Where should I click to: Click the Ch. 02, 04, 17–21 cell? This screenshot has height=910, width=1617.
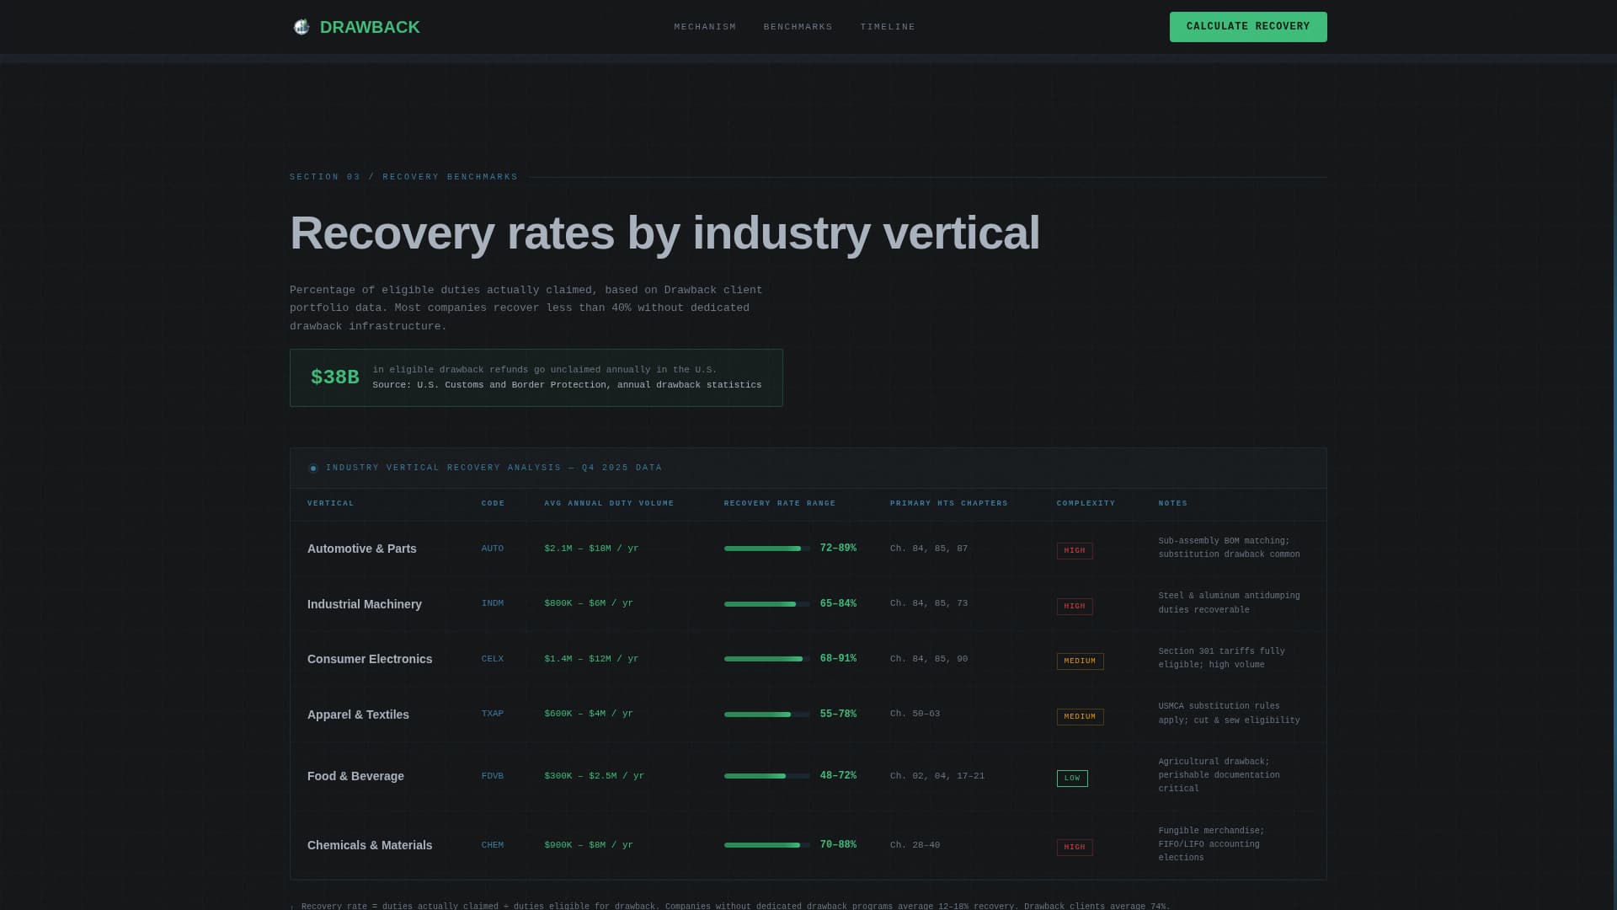point(937,776)
